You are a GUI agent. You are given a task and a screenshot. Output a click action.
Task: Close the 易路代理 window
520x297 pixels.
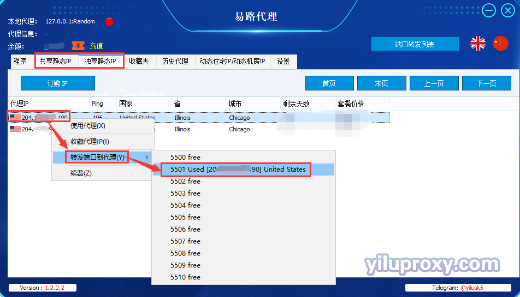(x=508, y=10)
